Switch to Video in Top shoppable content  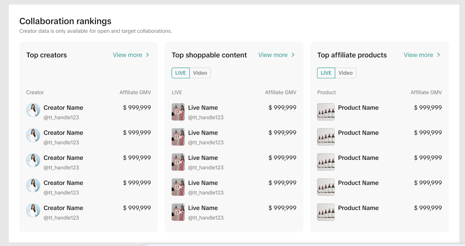pos(200,73)
